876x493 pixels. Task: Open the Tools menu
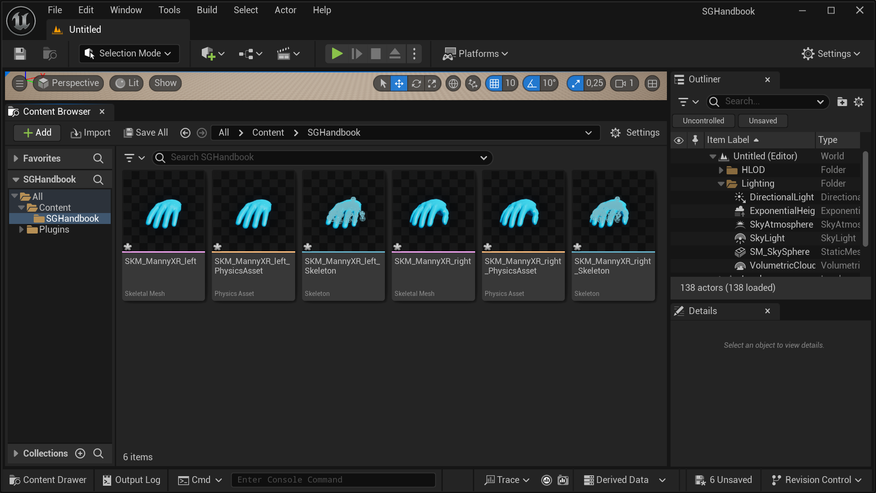169,10
